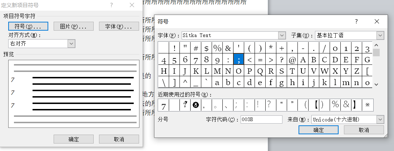Click the 字符代码 character code field
This screenshot has width=394, height=151.
point(261,119)
